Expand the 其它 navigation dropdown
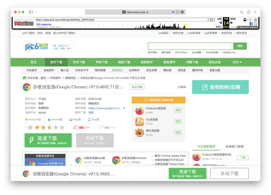Screen dimensions: 271x195 click(x=237, y=62)
